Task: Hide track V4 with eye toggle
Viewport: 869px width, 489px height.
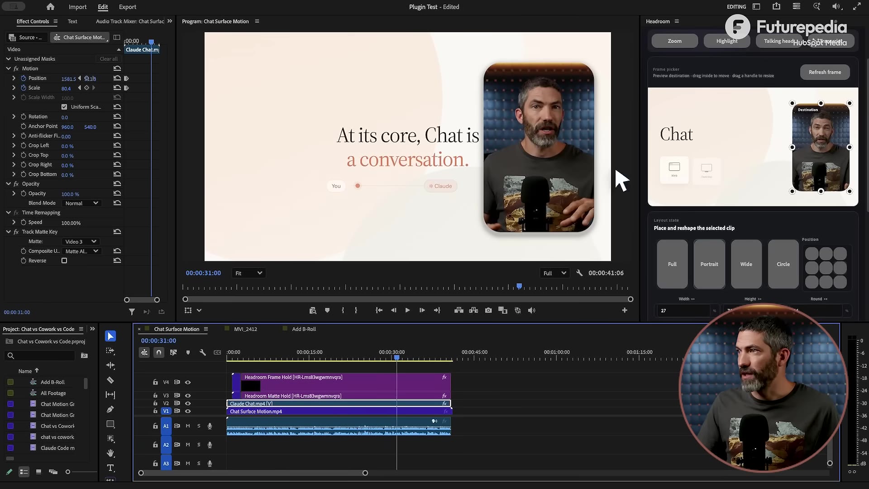Action: pos(188,382)
